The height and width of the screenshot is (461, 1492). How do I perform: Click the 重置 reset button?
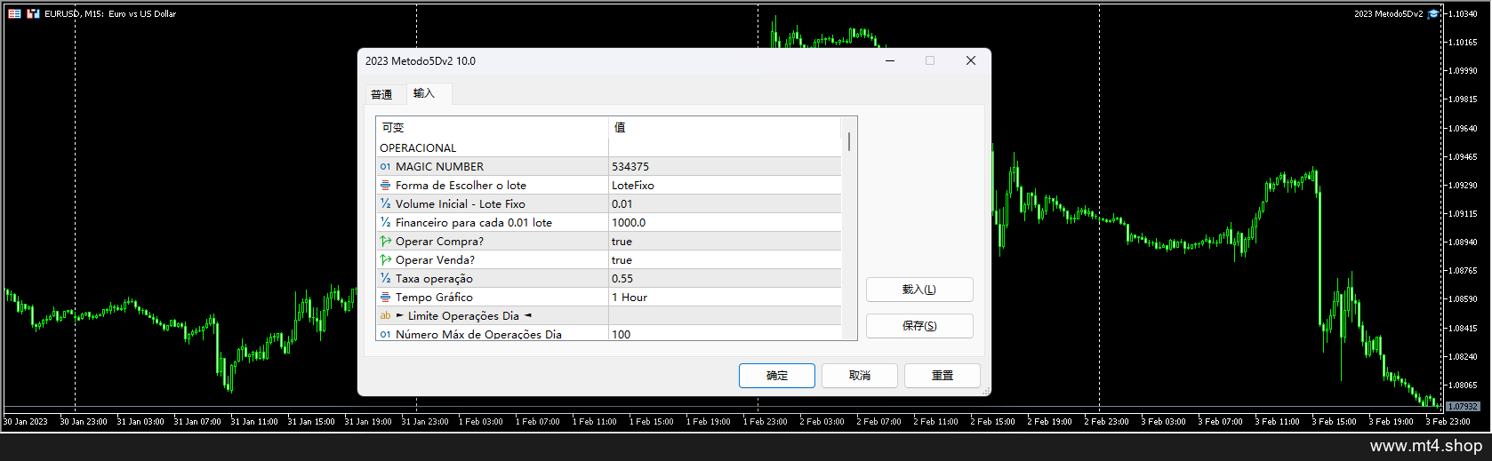(943, 376)
